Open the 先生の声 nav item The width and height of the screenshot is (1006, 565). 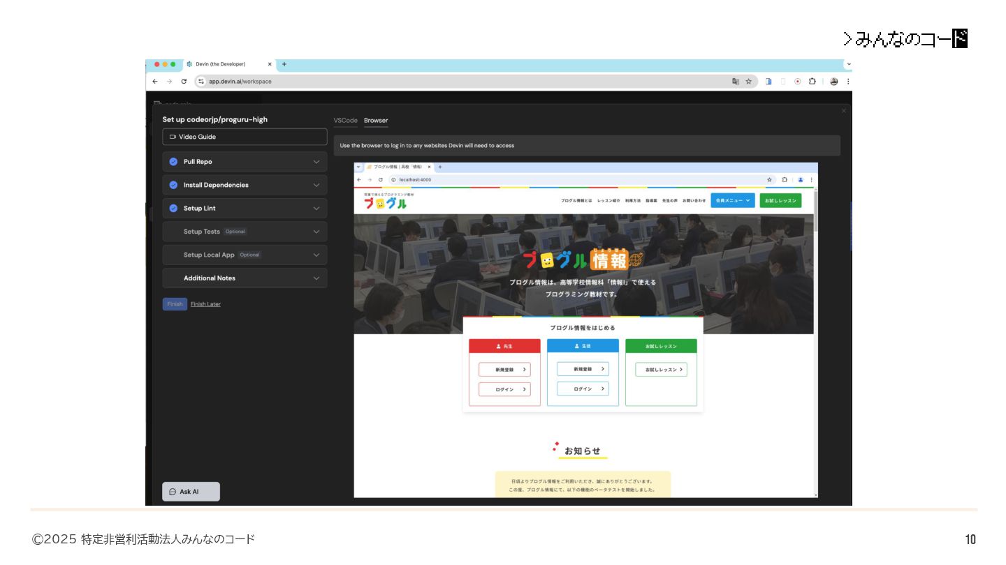pyautogui.click(x=670, y=201)
